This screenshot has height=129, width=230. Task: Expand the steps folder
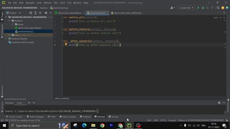point(13,24)
